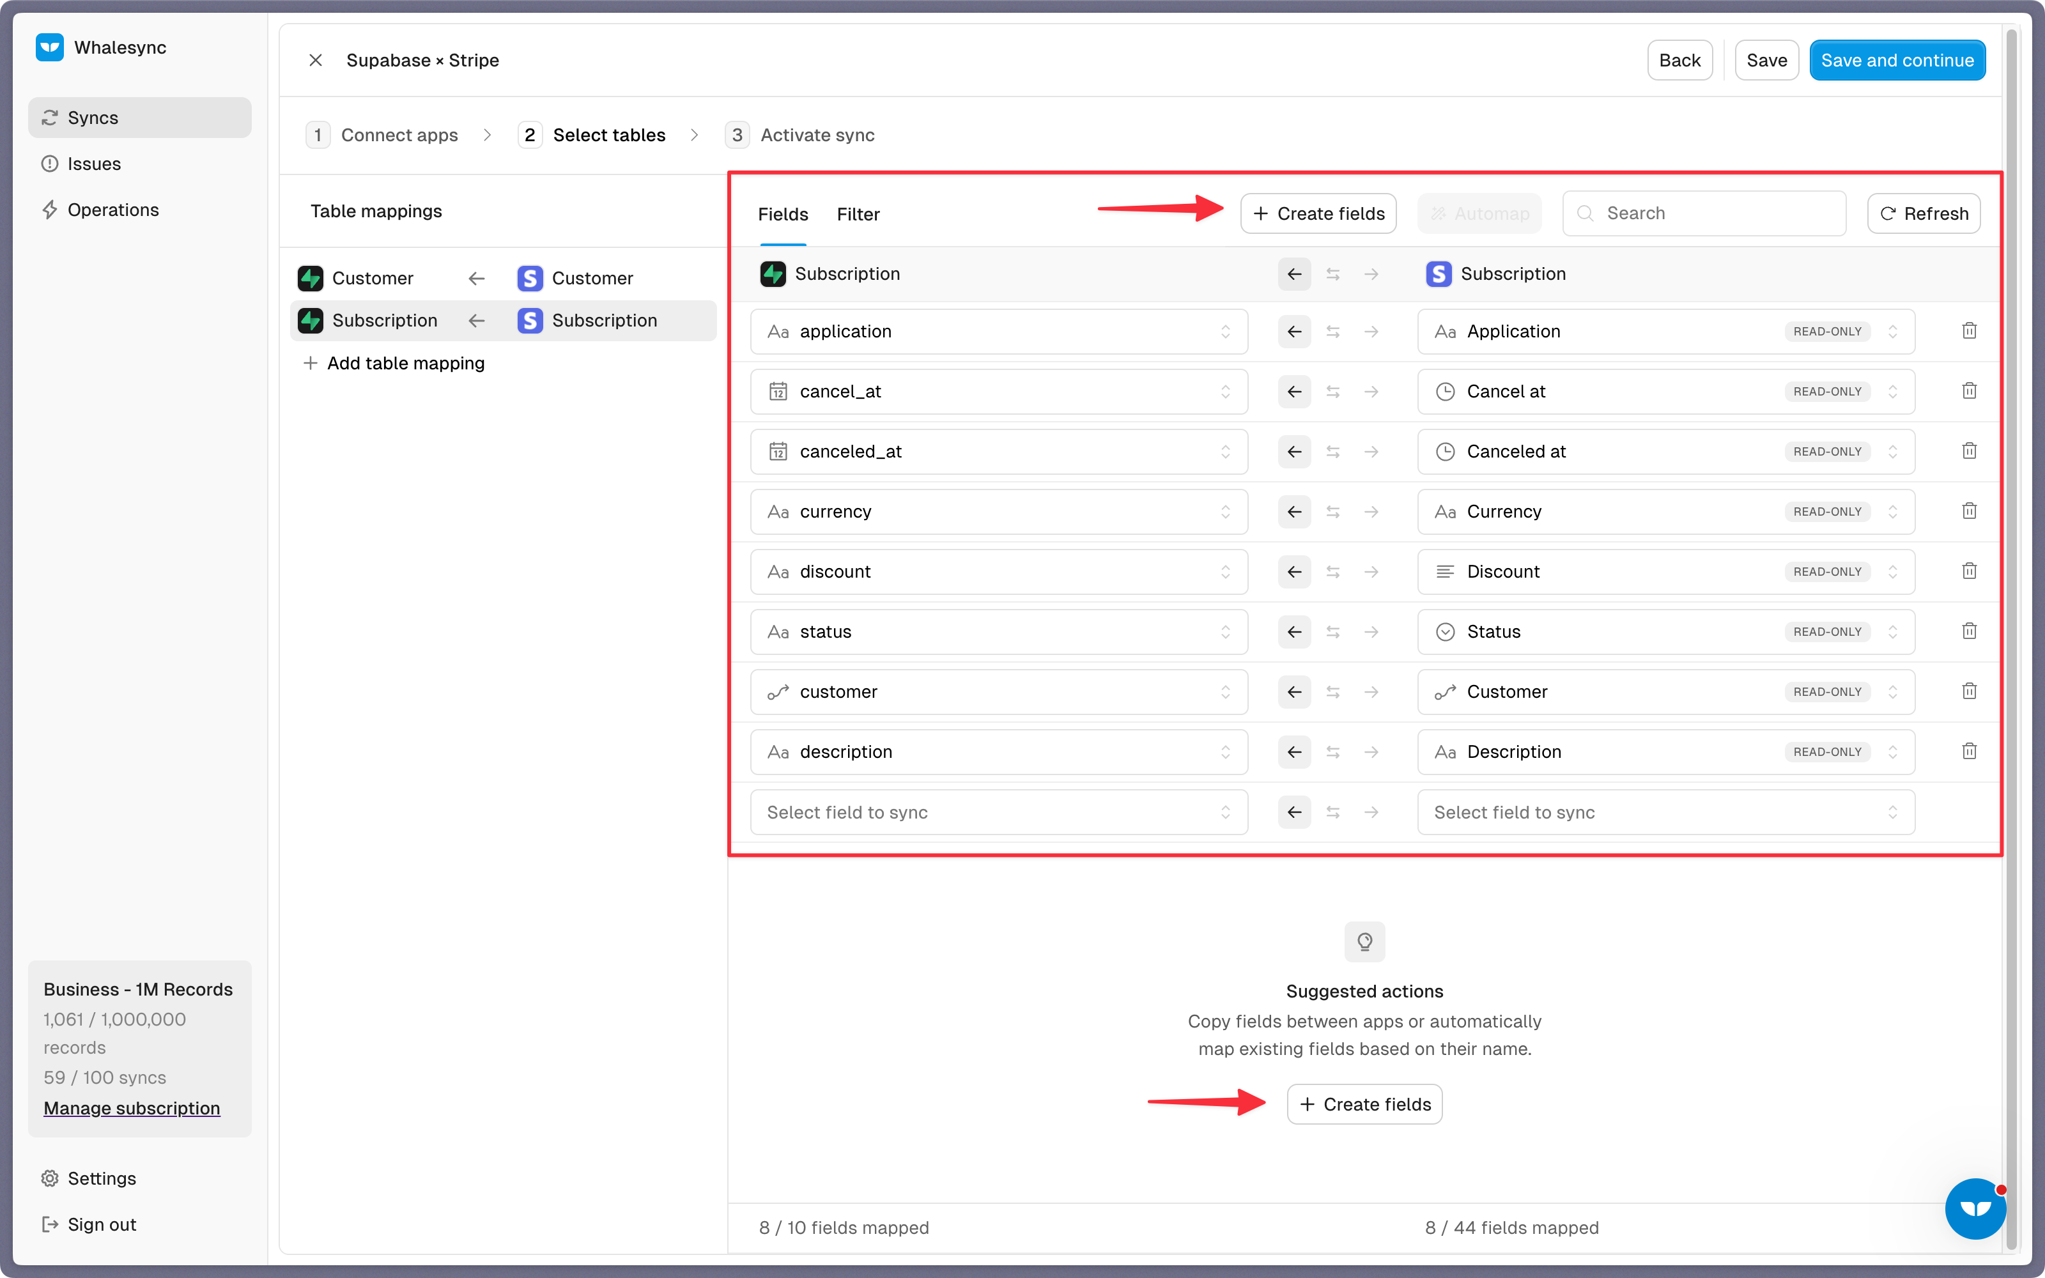This screenshot has width=2045, height=1278.
Task: Set Subscription header direction to rightward
Action: pos(1371,274)
